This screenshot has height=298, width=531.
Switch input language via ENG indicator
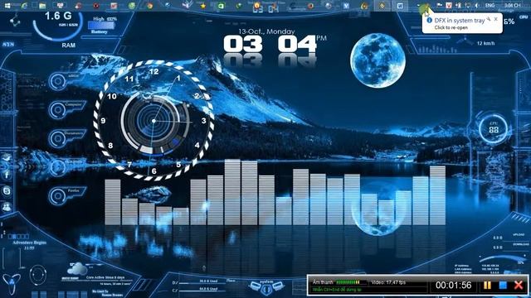pyautogui.click(x=490, y=6)
